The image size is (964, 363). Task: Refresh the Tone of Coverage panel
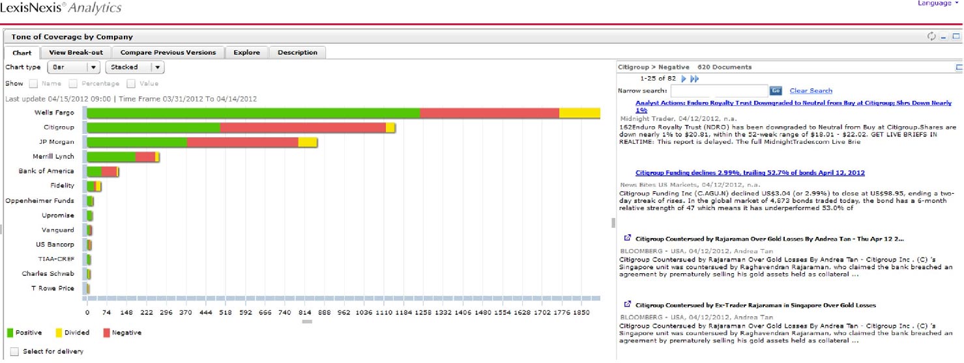(x=931, y=37)
